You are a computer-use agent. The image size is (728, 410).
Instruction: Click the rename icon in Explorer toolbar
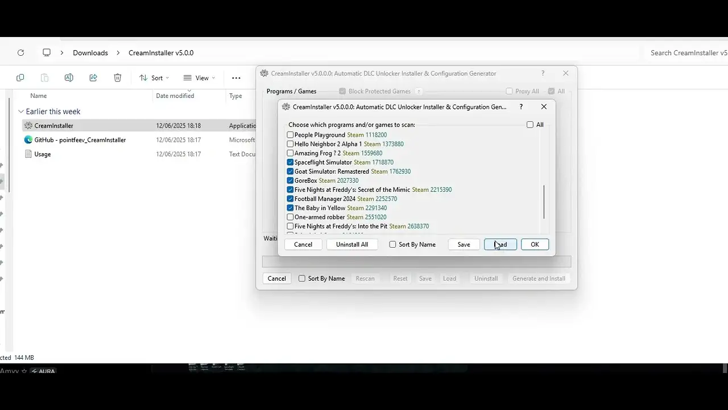pyautogui.click(x=69, y=78)
